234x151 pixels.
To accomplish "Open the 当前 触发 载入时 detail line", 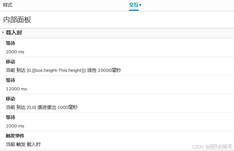I will 23,144.
